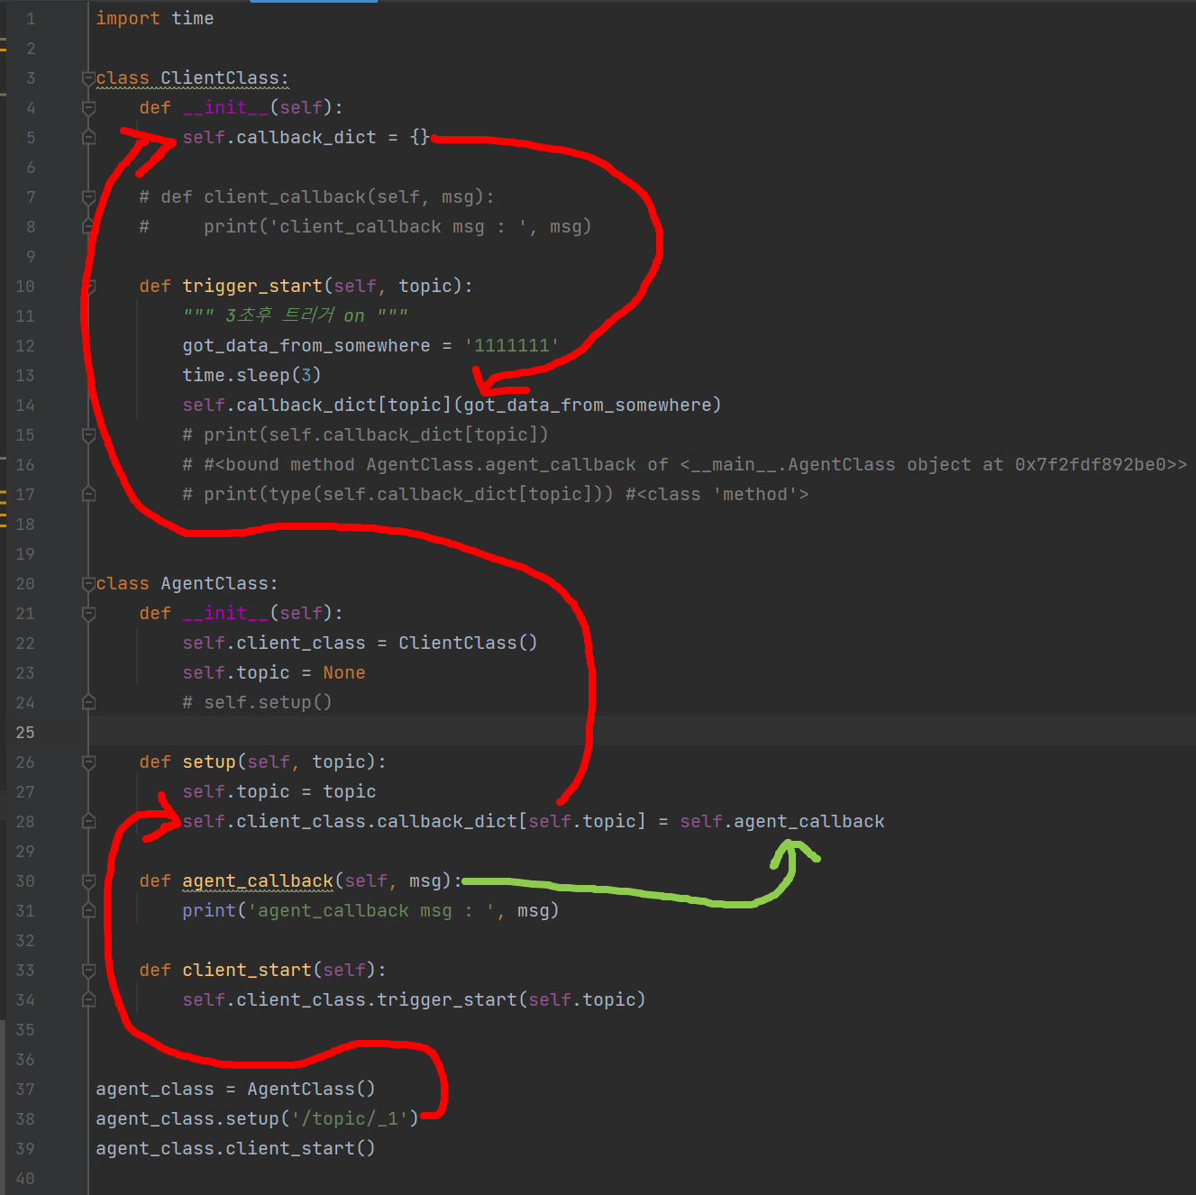This screenshot has width=1196, height=1195.
Task: Click 'client_start' method name on line 33
Action: (x=247, y=971)
